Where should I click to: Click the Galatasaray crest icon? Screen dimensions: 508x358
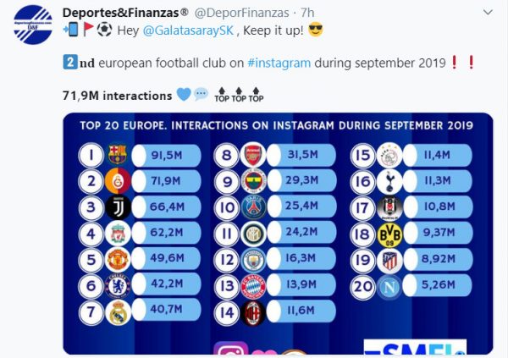pyautogui.click(x=118, y=180)
